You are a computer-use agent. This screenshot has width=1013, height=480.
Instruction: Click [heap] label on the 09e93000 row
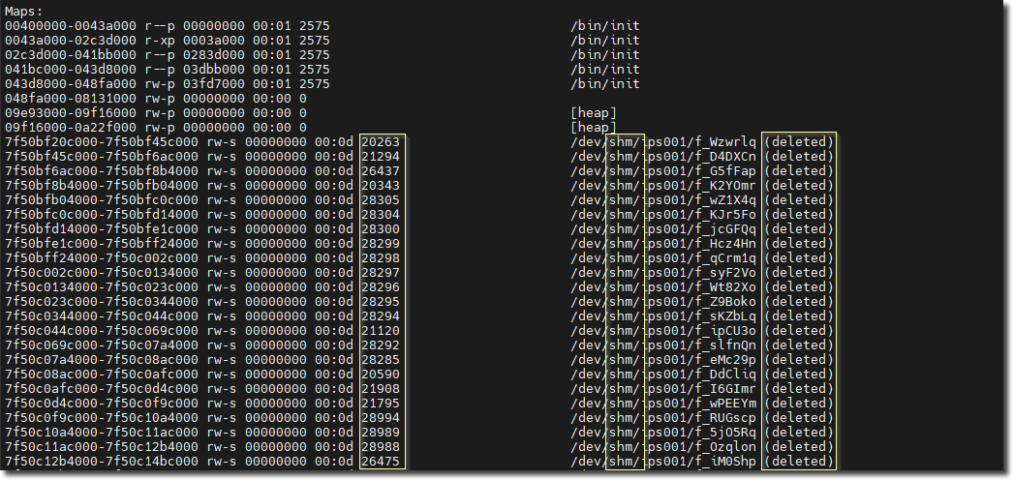594,113
